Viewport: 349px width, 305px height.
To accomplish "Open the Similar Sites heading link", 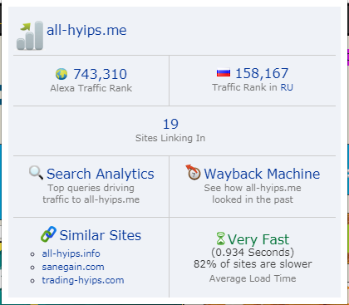I will click(101, 235).
